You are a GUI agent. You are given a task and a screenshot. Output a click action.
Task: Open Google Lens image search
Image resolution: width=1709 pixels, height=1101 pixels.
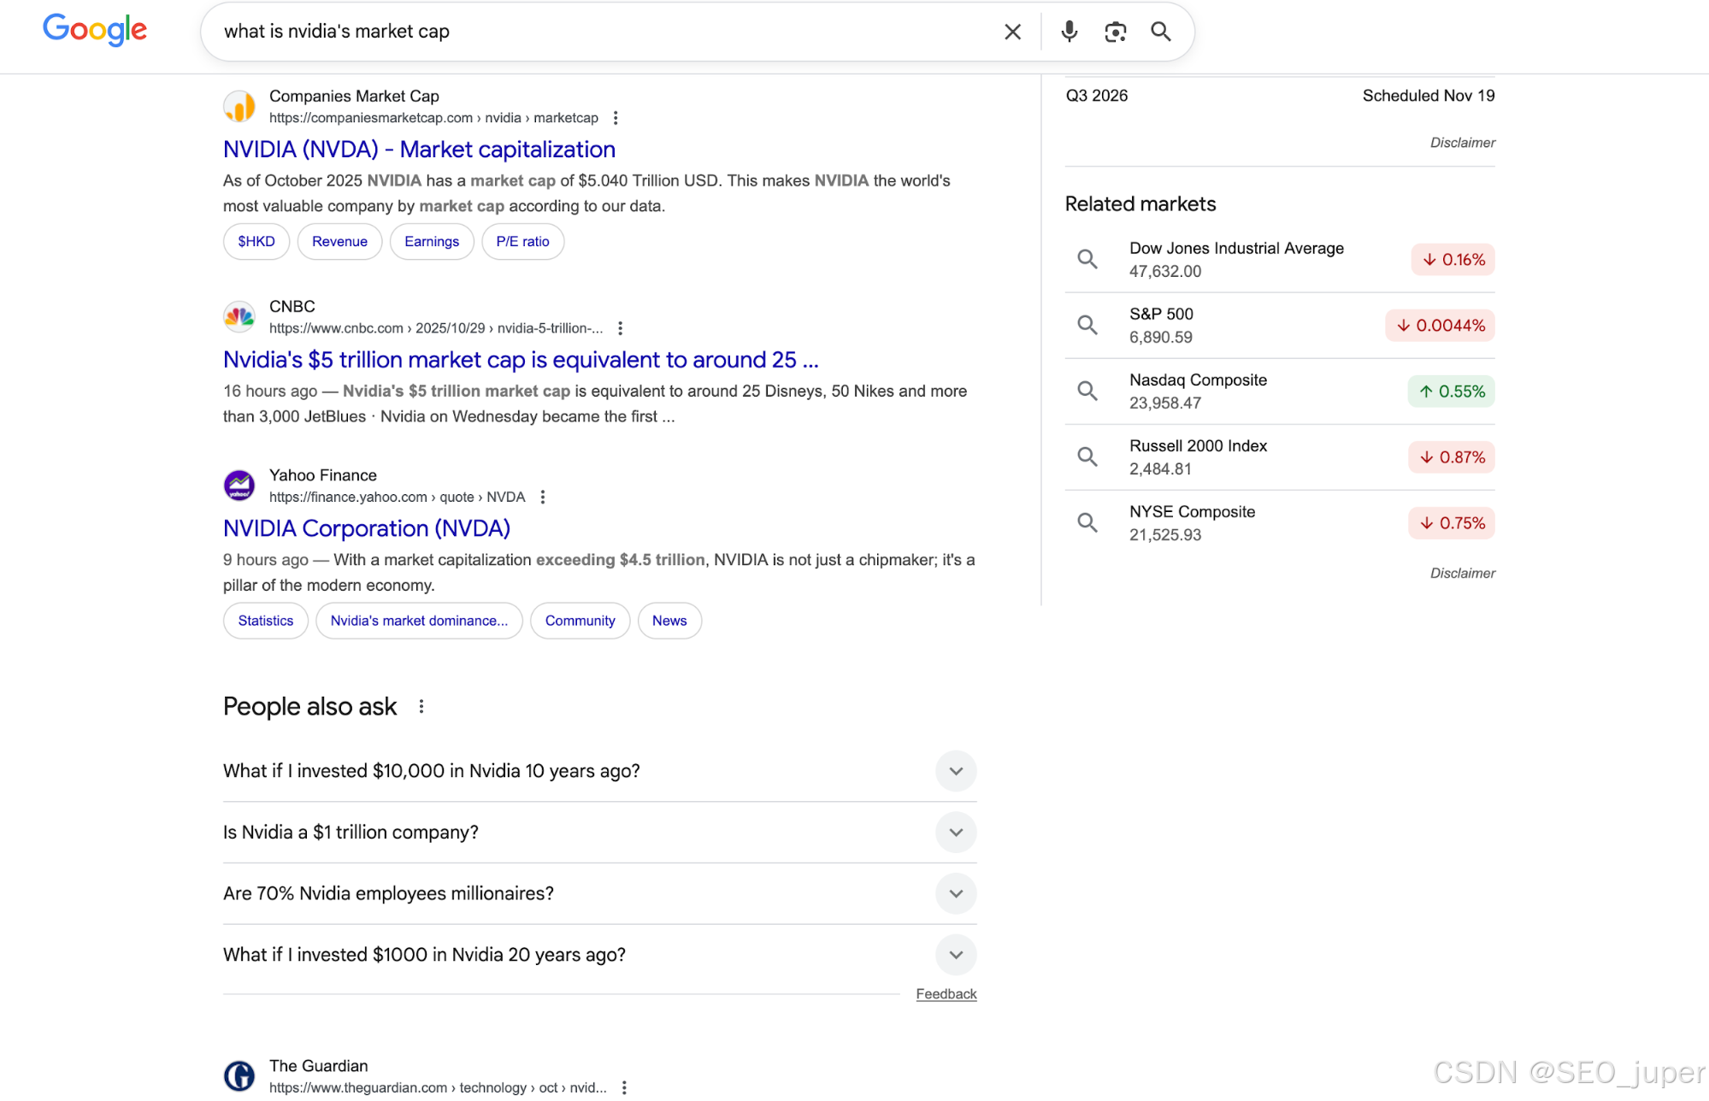pos(1115,32)
